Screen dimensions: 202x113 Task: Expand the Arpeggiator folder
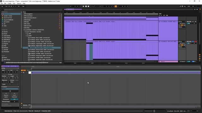[23, 14]
